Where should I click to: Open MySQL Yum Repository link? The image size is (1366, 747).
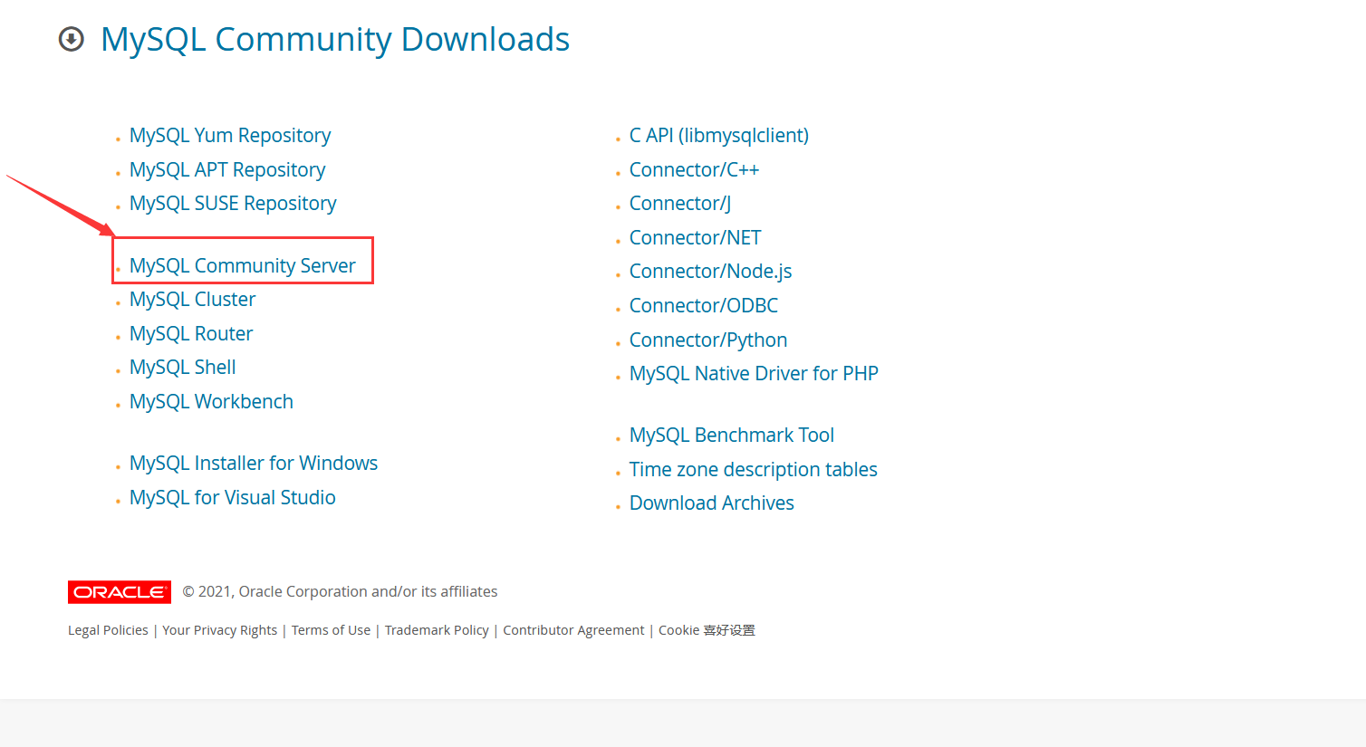click(x=230, y=136)
